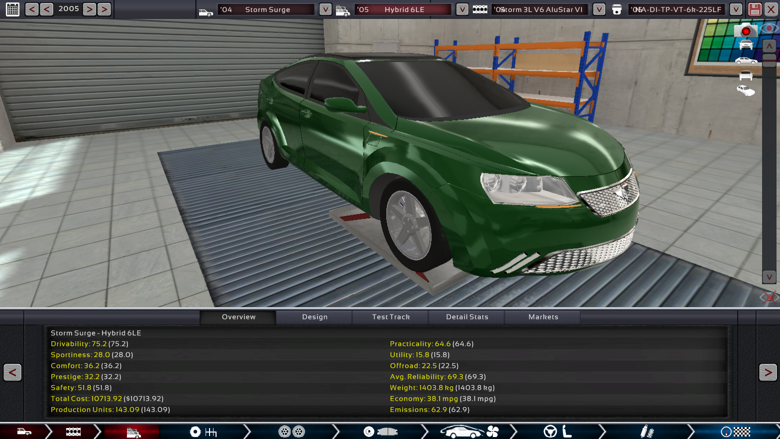Image resolution: width=780 pixels, height=439 pixels.
Task: Expand the Storm Surge model dropdown
Action: coord(325,9)
